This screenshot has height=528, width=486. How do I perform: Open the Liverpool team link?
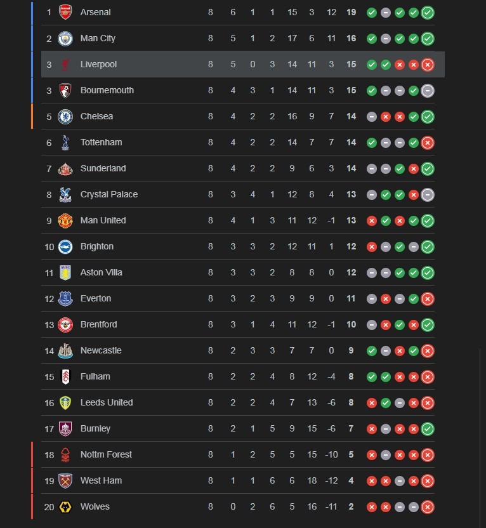click(x=98, y=64)
